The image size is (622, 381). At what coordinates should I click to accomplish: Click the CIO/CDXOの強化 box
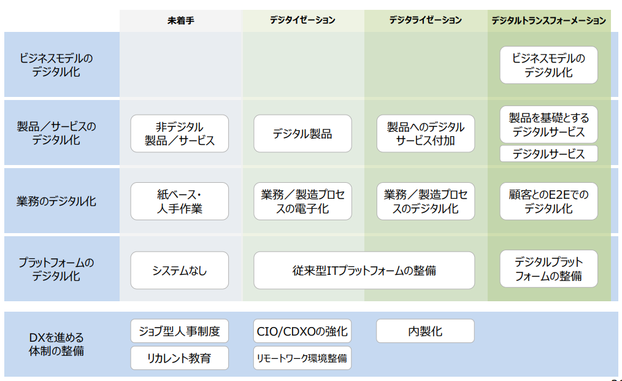point(302,331)
